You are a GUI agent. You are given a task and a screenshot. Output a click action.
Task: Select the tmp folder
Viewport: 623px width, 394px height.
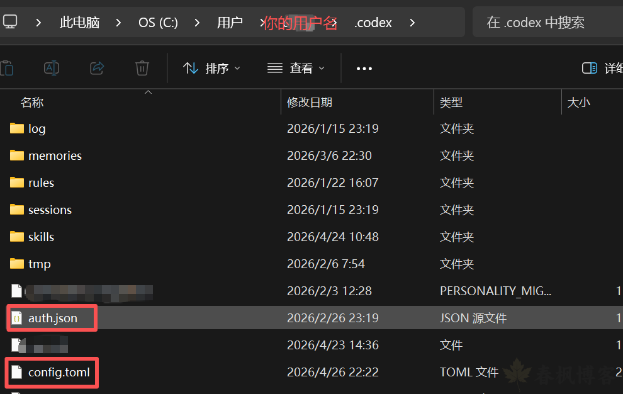tap(40, 264)
